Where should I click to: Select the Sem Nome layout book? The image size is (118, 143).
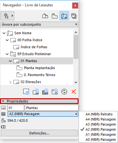[x=23, y=33]
